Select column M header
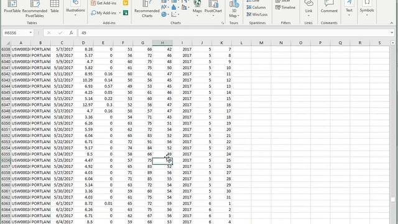The width and height of the screenshot is (398, 224). coord(261,43)
